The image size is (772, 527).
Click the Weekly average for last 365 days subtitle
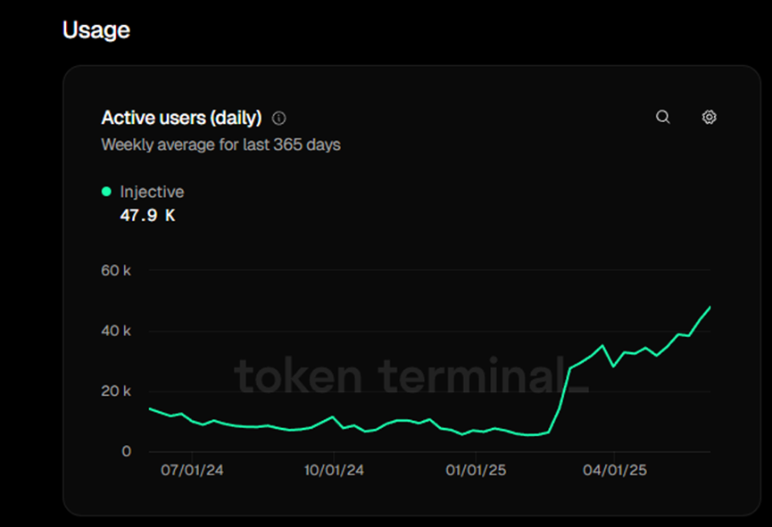click(220, 144)
